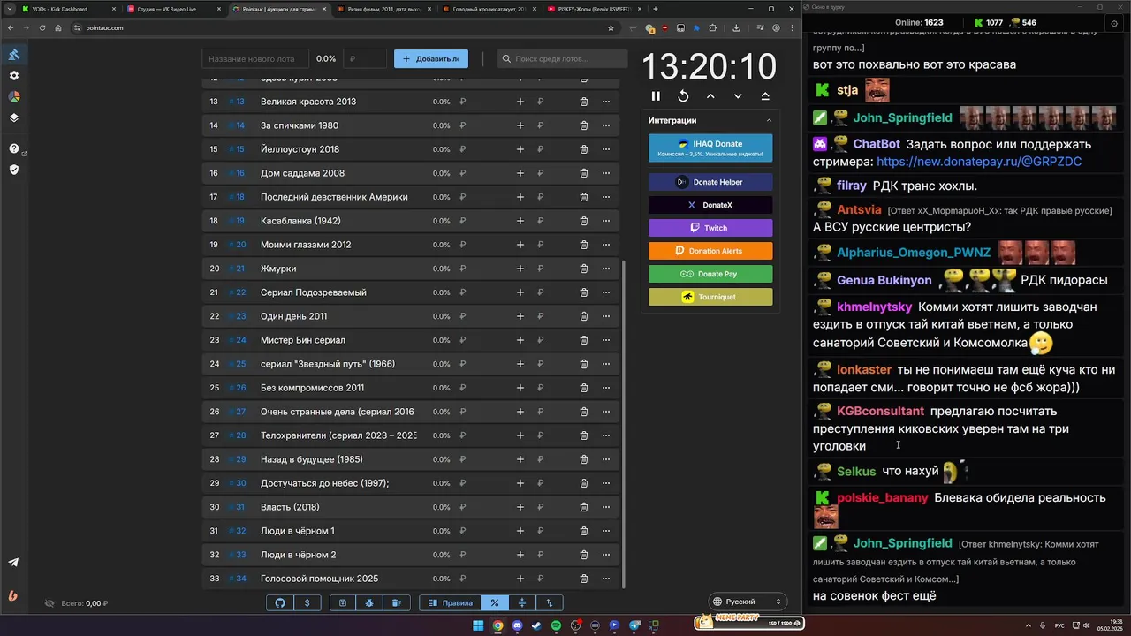Increase timer with up chevron
The width and height of the screenshot is (1131, 636).
click(x=710, y=96)
